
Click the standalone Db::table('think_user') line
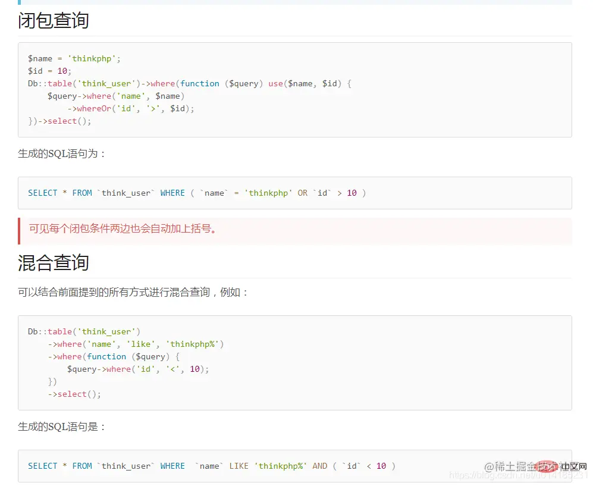click(84, 332)
